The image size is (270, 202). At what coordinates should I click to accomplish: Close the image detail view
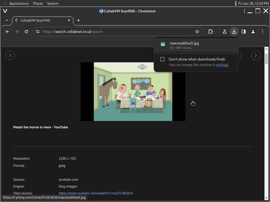10,55
